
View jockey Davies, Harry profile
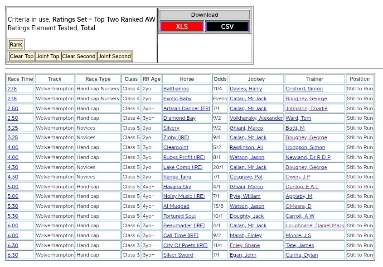click(x=246, y=89)
